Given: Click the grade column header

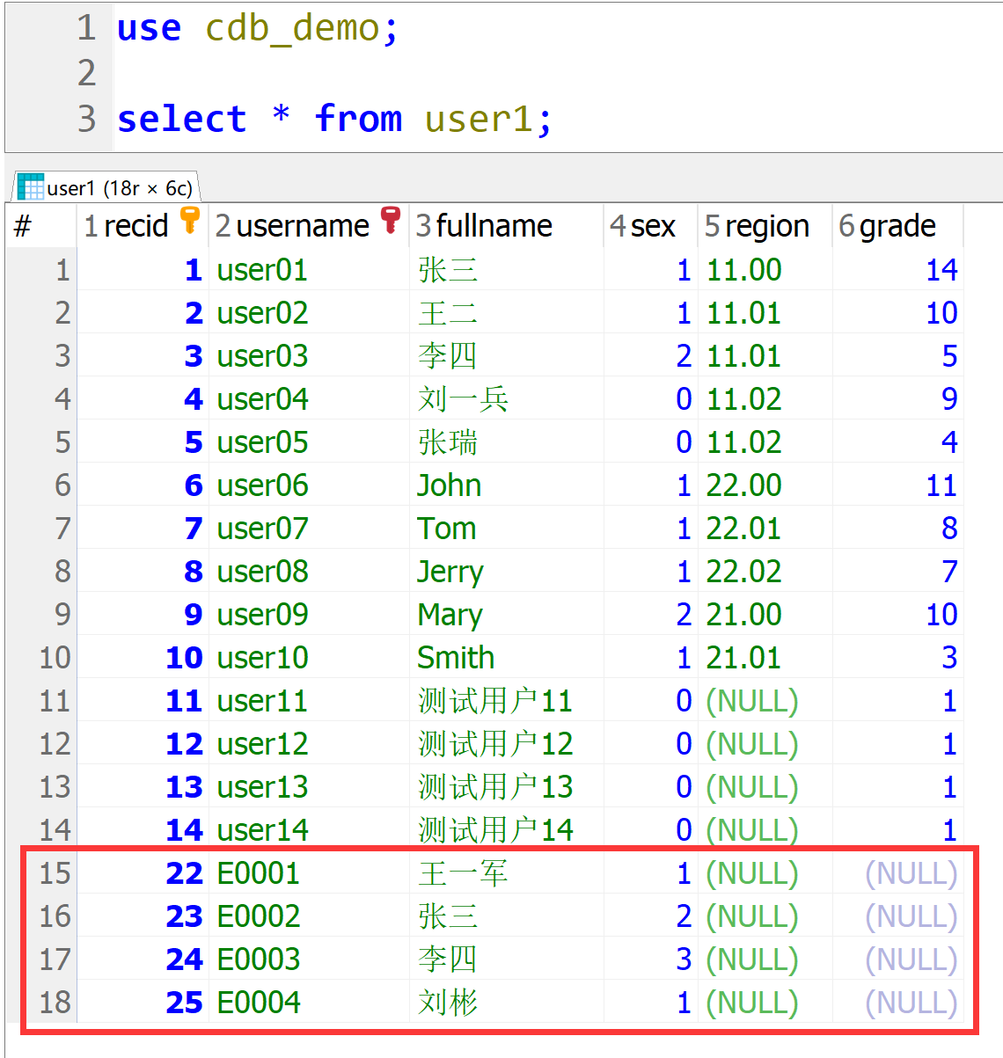Looking at the screenshot, I should point(897,226).
